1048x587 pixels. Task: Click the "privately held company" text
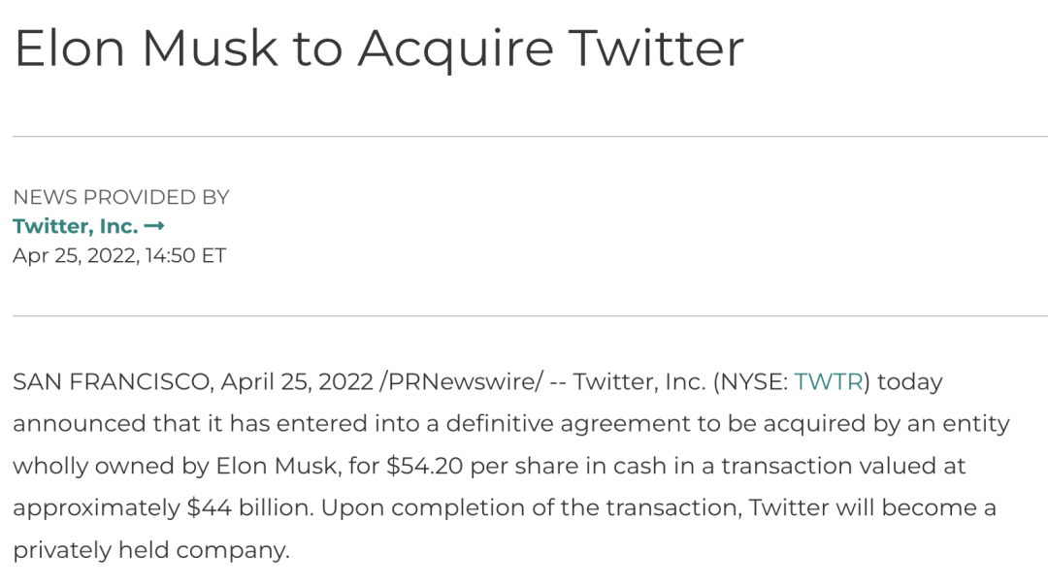(150, 550)
